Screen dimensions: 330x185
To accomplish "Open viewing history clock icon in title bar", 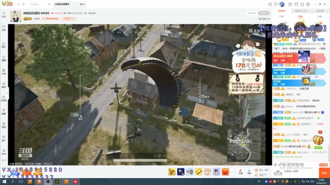I will tap(270, 4).
